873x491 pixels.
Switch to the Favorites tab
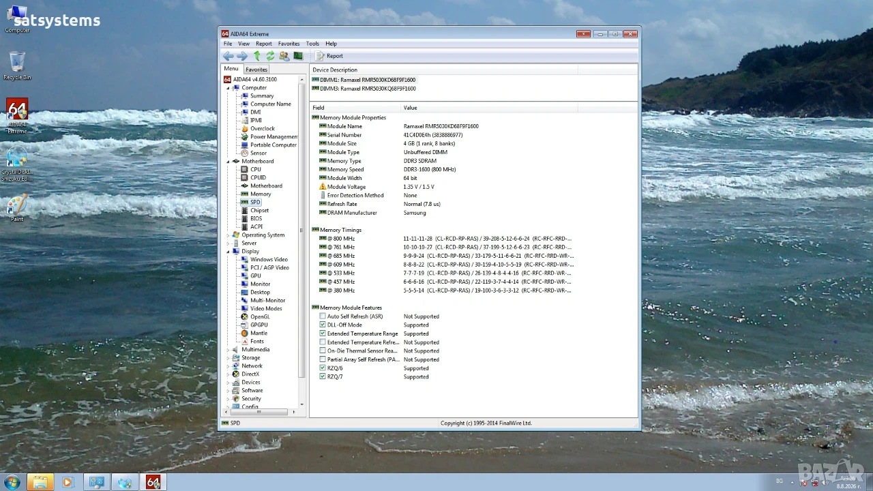(x=256, y=70)
